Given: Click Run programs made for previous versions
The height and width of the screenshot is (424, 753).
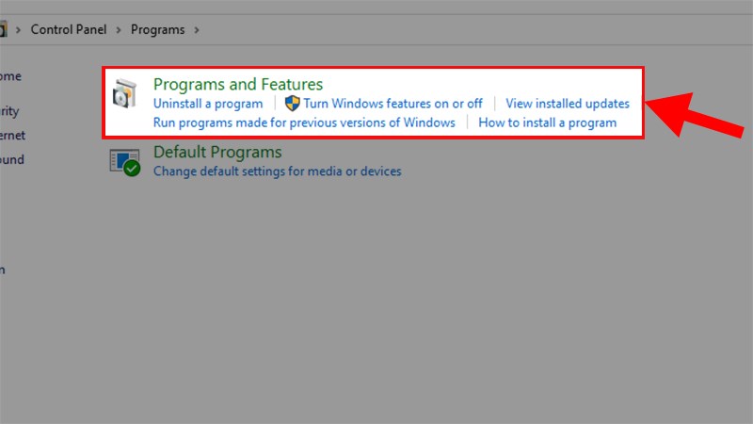Looking at the screenshot, I should (304, 122).
